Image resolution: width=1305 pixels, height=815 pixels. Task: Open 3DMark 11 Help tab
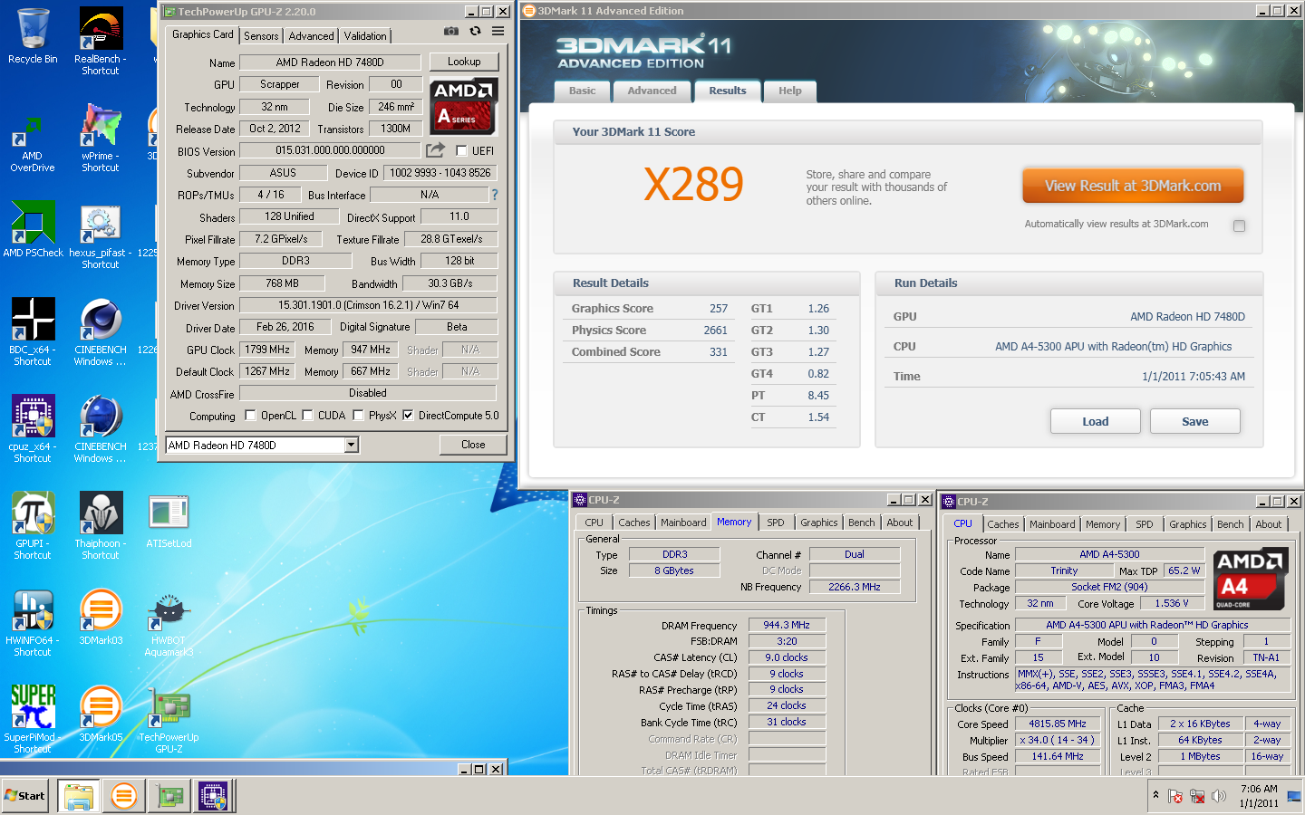click(x=789, y=91)
